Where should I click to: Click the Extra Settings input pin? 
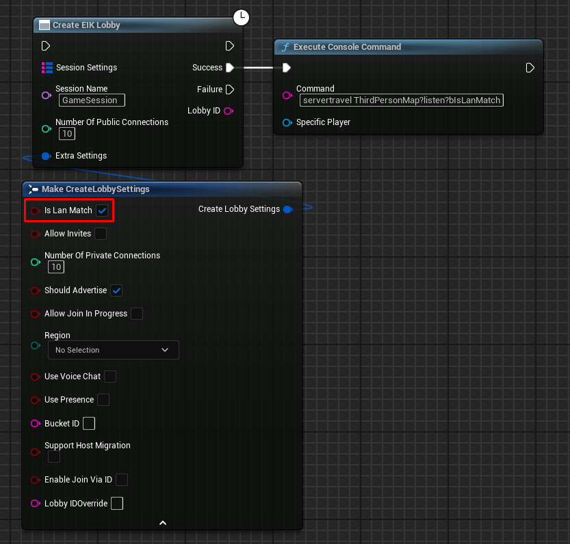point(47,156)
